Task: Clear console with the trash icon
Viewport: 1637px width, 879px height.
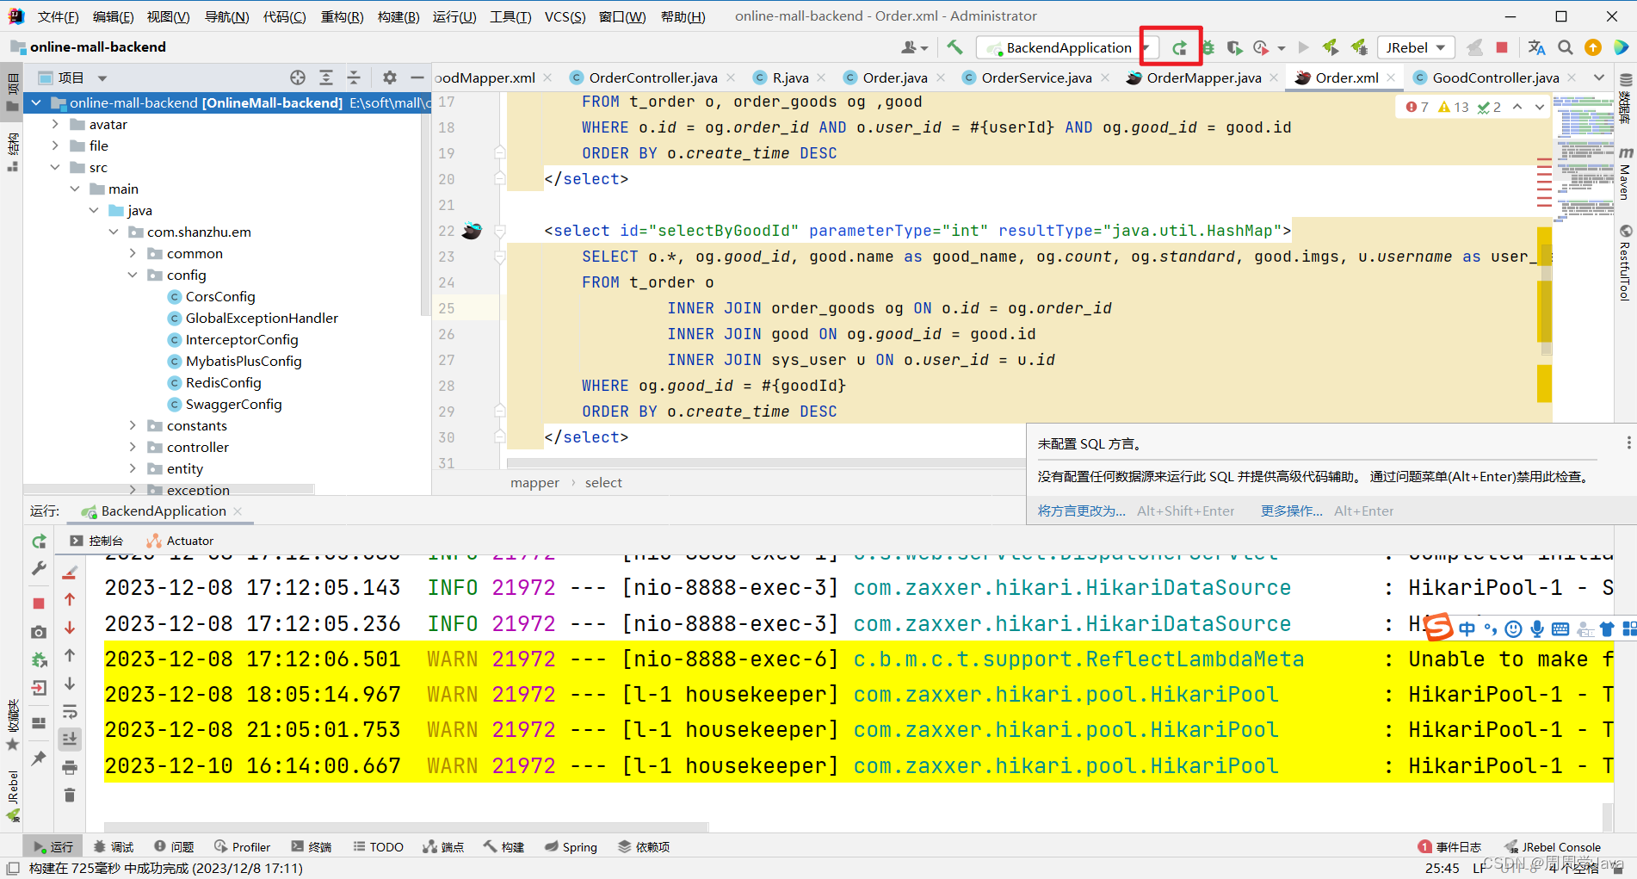Action: [x=70, y=795]
